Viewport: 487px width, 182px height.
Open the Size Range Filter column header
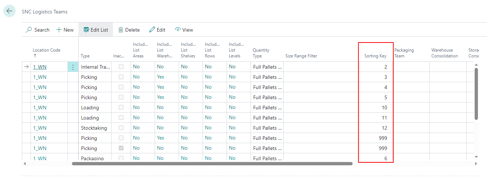(x=301, y=56)
